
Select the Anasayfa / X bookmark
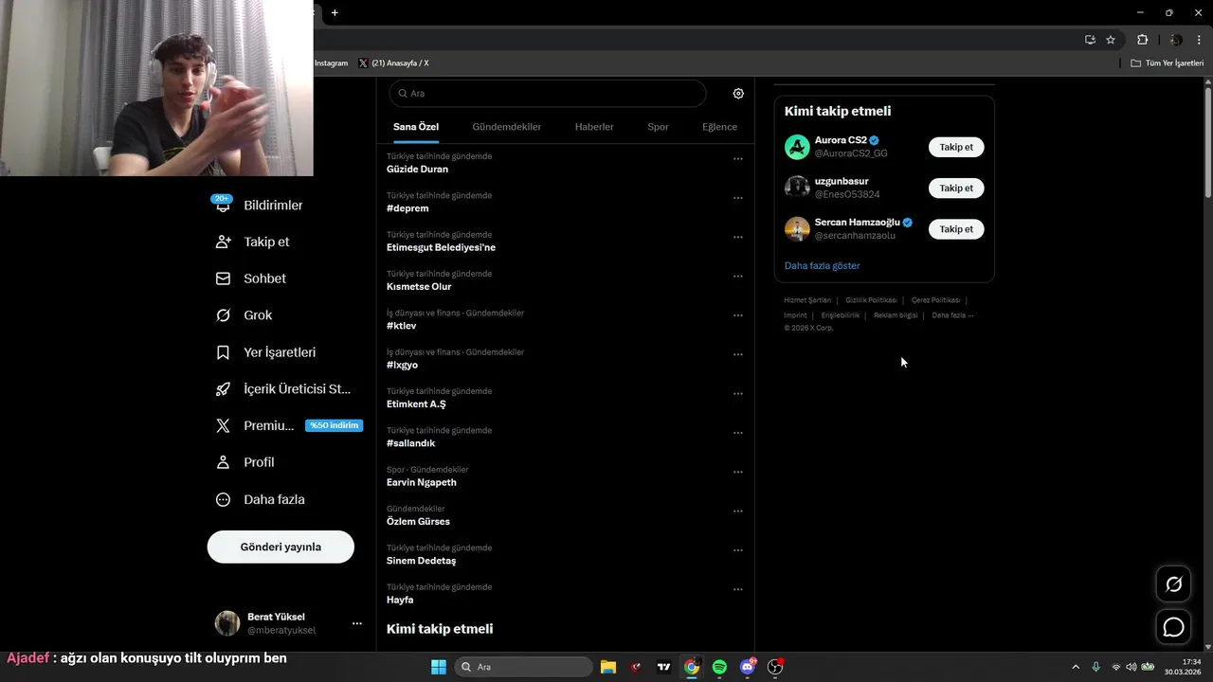click(x=394, y=63)
